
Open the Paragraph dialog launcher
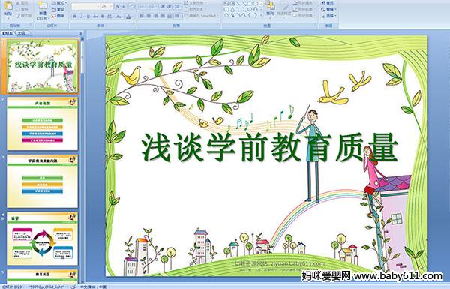point(219,25)
